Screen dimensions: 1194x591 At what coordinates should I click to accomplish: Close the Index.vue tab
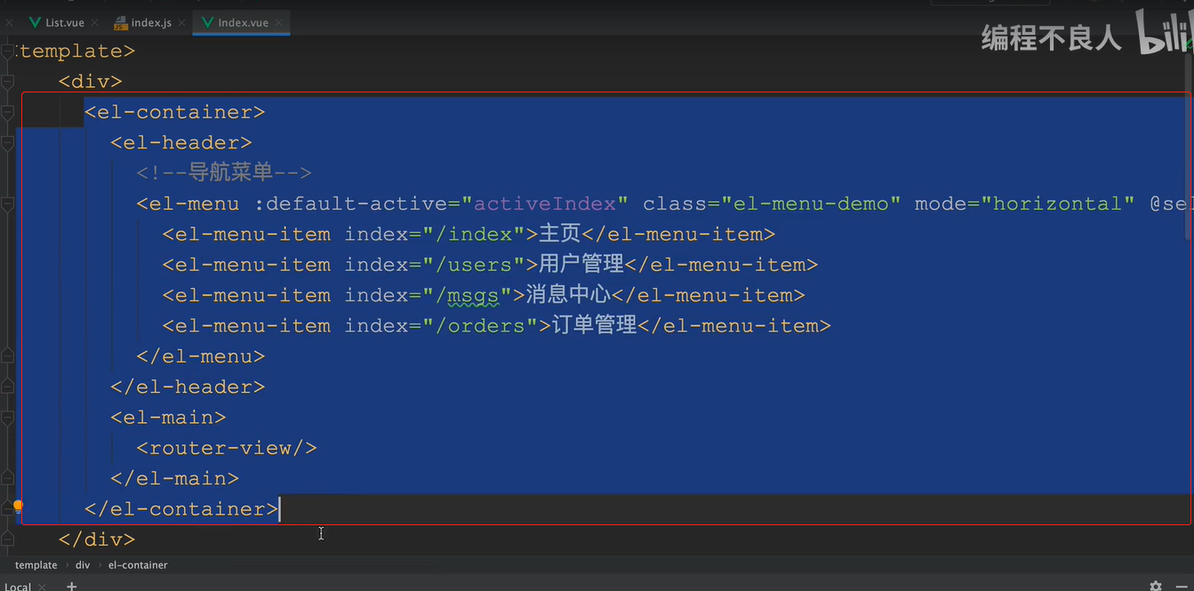point(279,22)
